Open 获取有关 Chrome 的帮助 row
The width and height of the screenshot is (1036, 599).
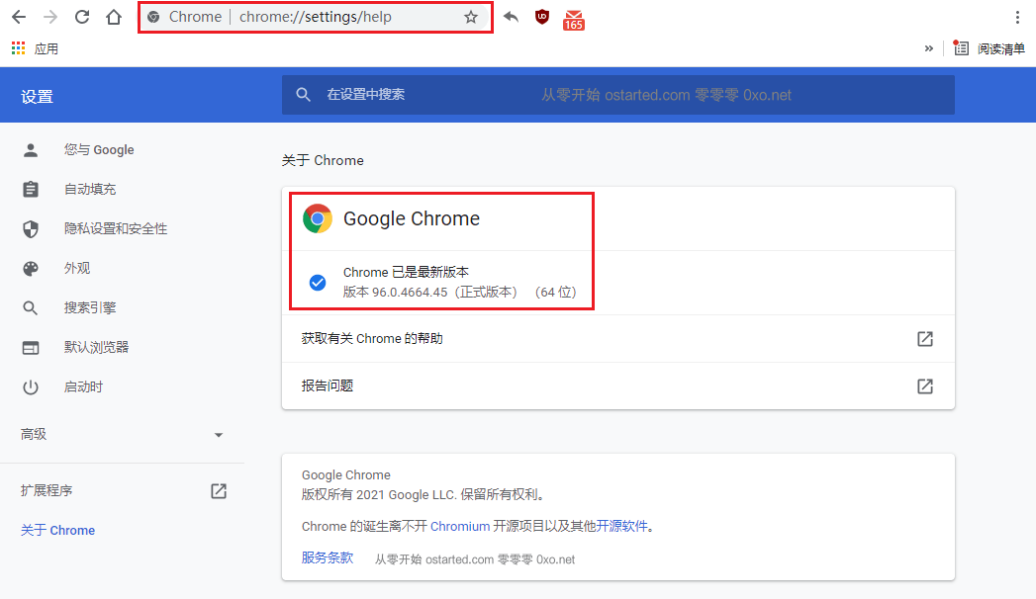tap(617, 338)
